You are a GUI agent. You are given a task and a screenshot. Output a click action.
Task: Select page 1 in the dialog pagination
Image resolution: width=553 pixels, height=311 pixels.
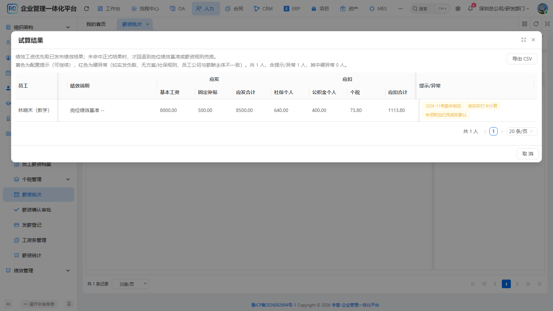click(x=494, y=131)
